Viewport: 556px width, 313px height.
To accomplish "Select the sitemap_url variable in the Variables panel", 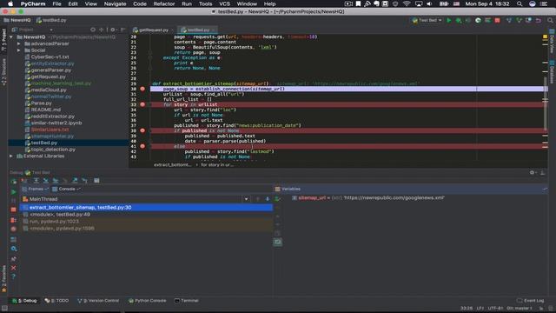I will click(367, 197).
